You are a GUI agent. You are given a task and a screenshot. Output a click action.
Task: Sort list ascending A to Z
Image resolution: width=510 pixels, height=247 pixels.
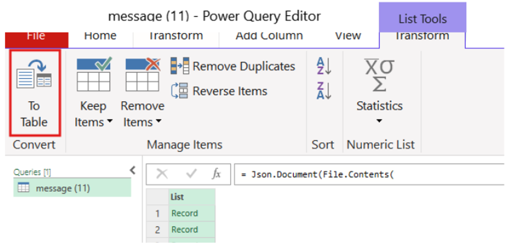[x=324, y=66]
